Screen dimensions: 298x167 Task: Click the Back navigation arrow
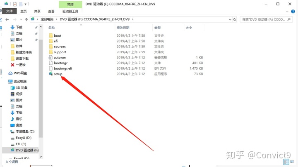(7, 19)
